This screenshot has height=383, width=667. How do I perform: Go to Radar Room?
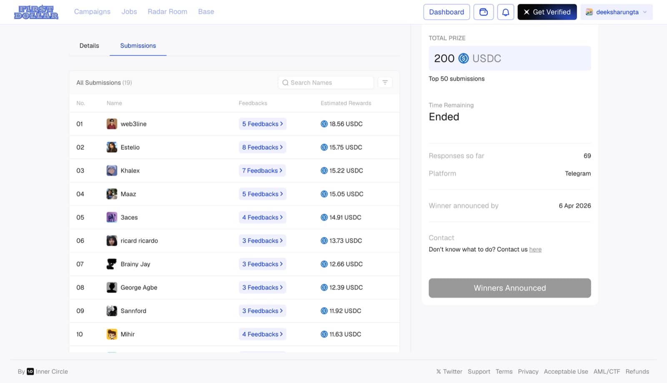tap(168, 12)
